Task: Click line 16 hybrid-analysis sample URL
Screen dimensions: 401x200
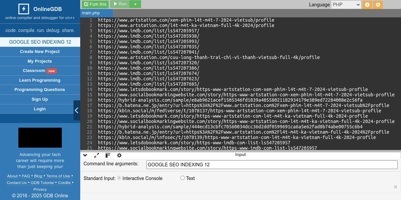Action: point(230,100)
